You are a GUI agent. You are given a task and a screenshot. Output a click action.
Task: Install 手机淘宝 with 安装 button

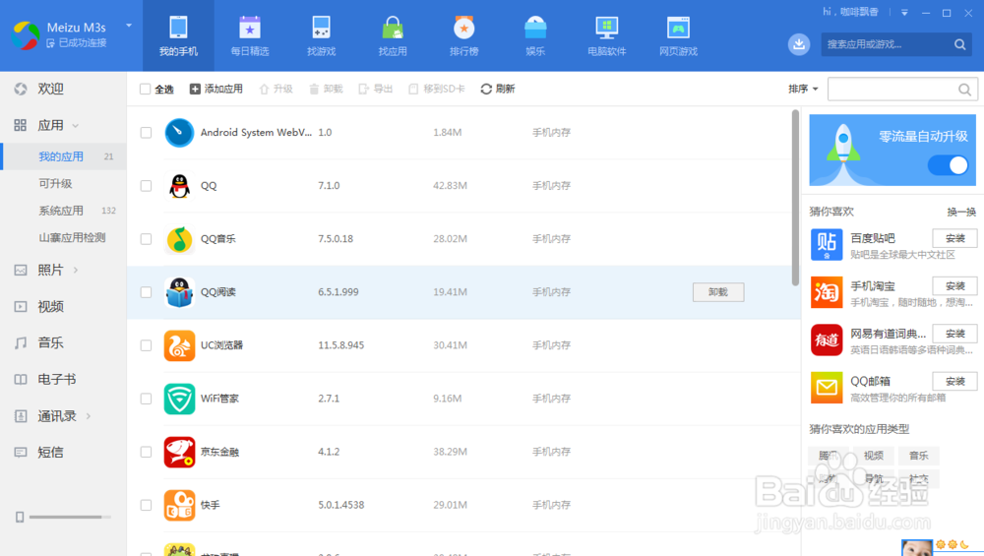(954, 286)
